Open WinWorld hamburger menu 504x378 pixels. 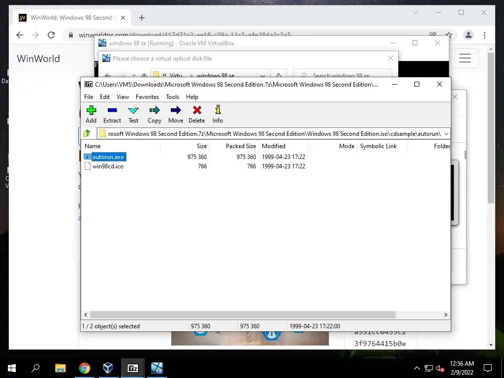pos(465,58)
